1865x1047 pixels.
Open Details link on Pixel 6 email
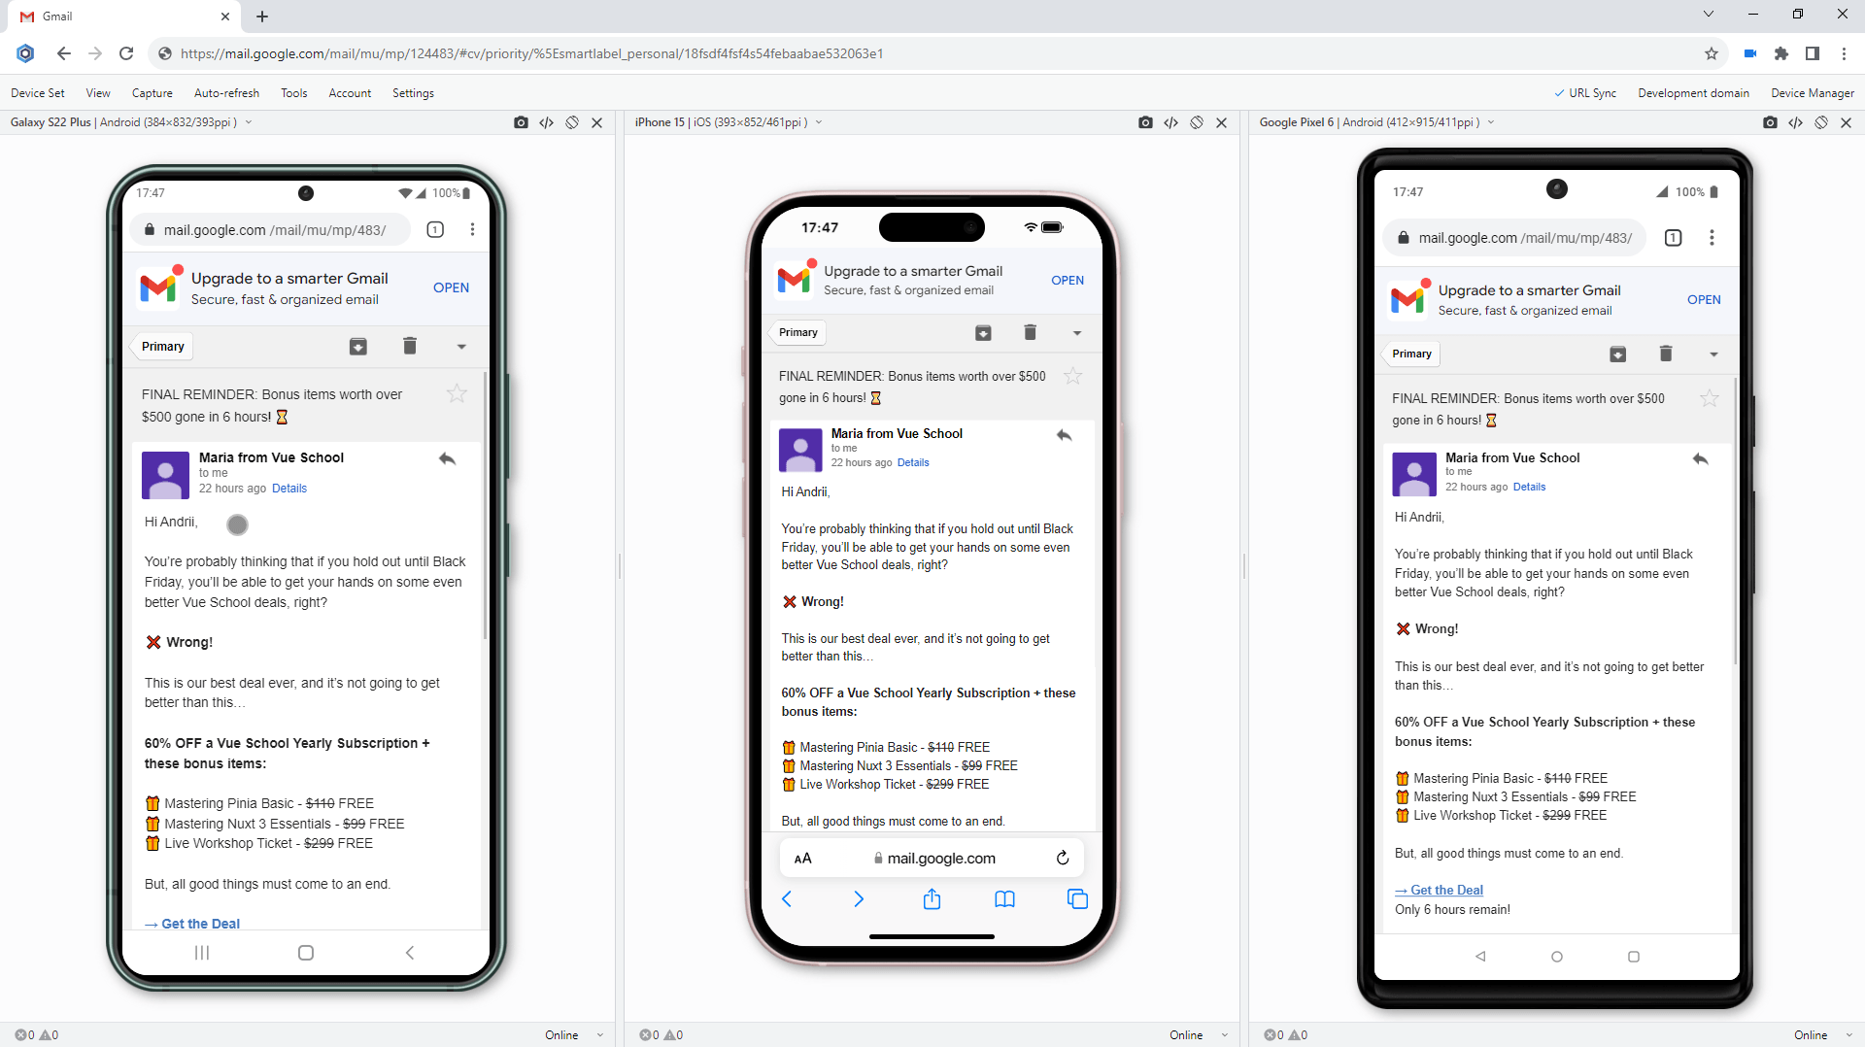click(1529, 487)
